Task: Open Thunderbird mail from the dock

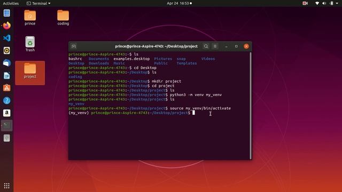Action: point(7,63)
